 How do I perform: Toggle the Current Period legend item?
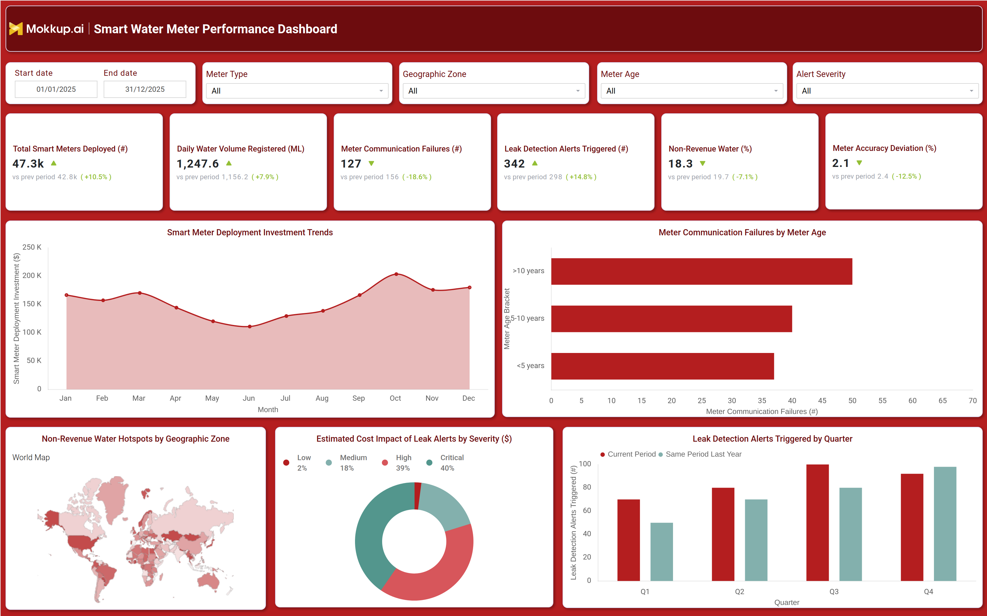tap(628, 454)
